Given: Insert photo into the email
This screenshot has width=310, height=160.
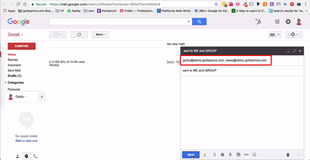Looking at the screenshot, I should [238, 155].
